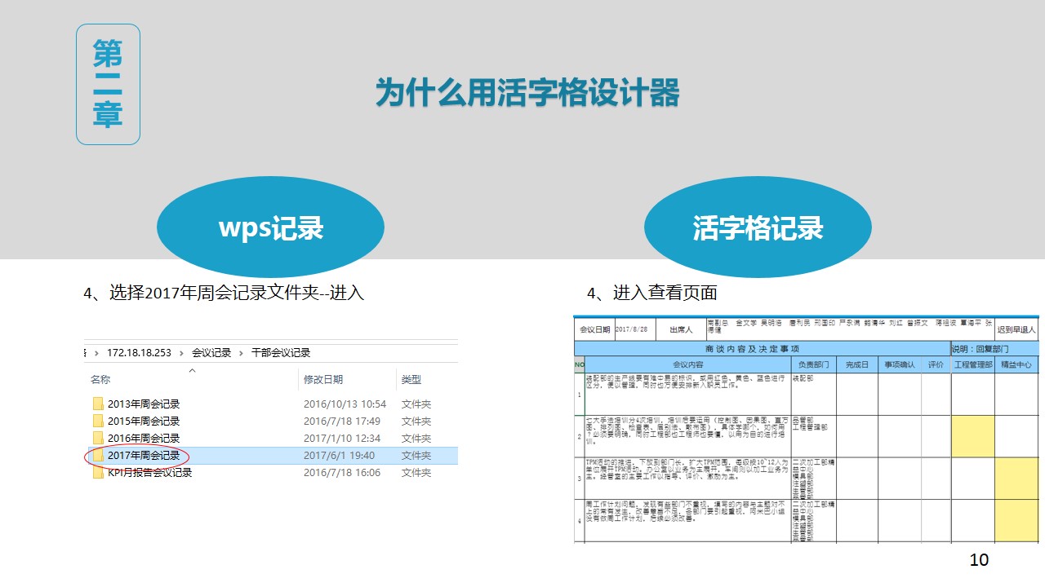The height and width of the screenshot is (587, 1045).
Task: Select yellow 工程管理部 cell in row 2
Action: tap(972, 436)
